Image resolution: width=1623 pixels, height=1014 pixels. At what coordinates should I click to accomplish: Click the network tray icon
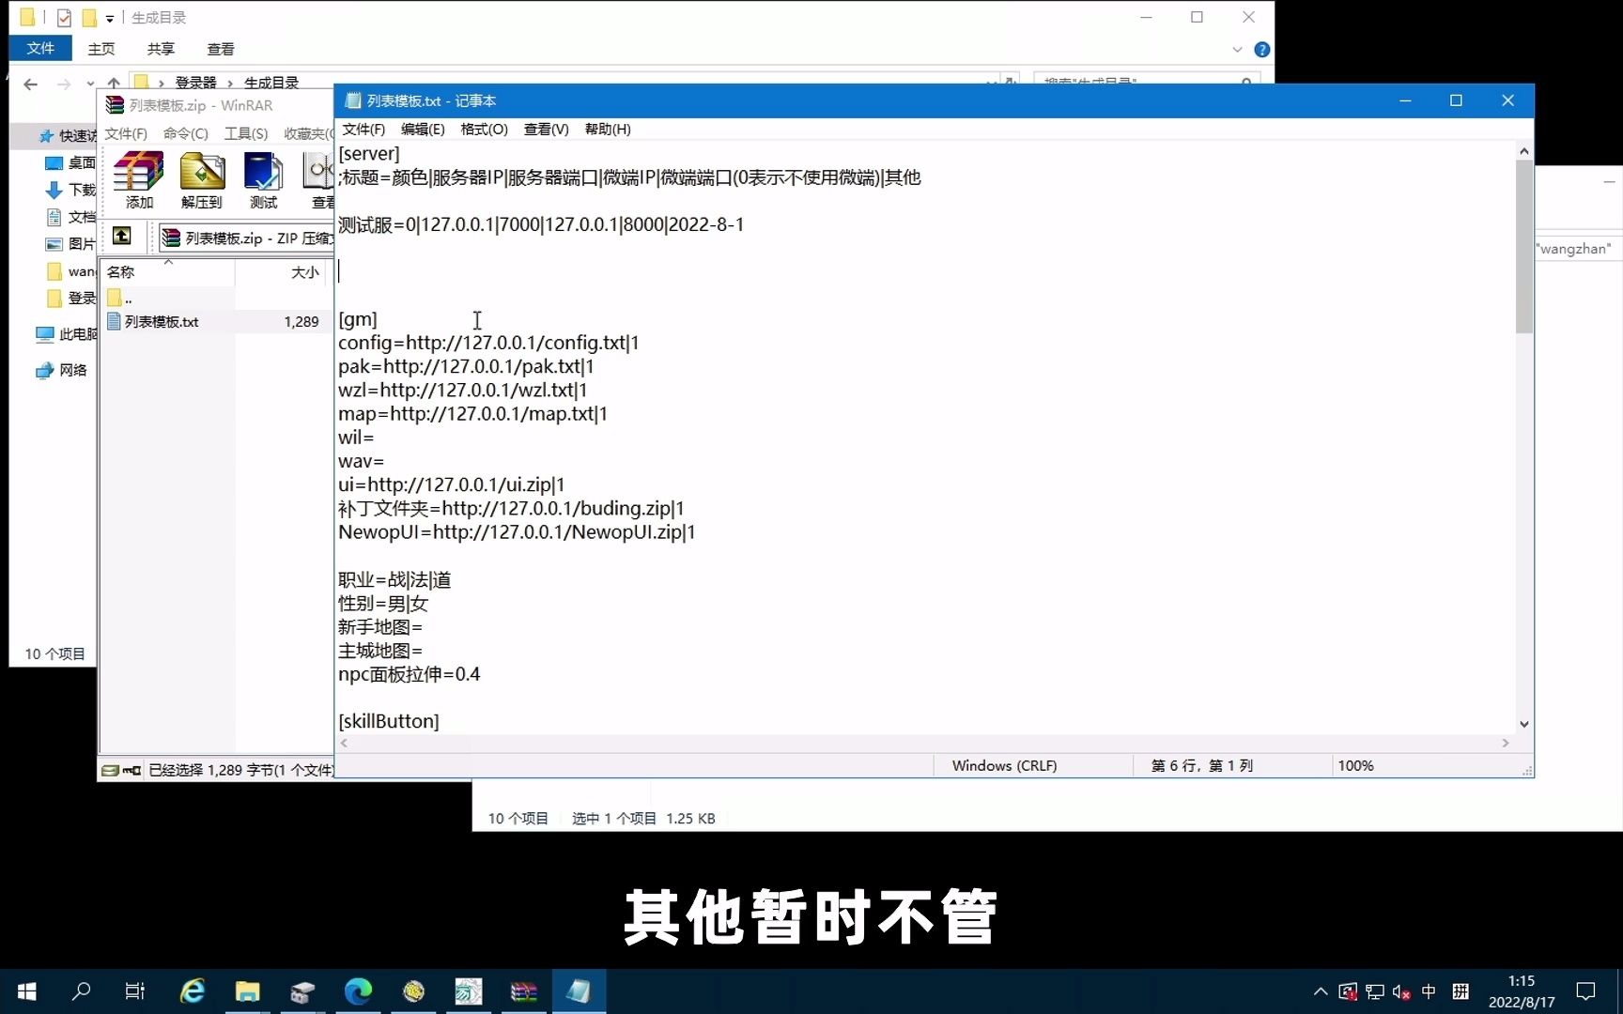click(1375, 991)
